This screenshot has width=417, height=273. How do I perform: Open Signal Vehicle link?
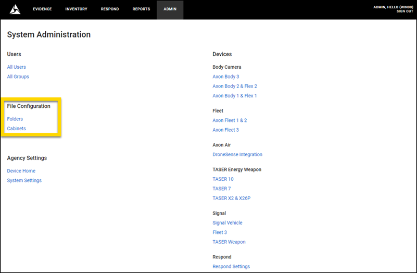[x=228, y=222]
